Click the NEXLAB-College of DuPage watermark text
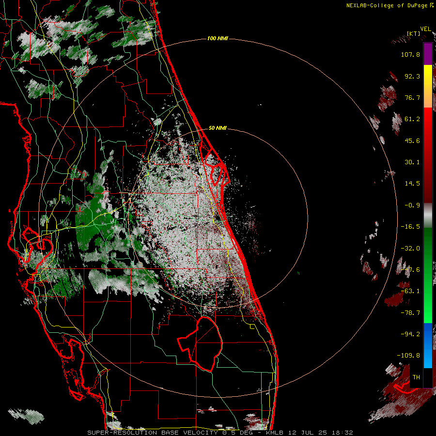Image resolution: width=436 pixels, height=436 pixels. [x=390, y=5]
